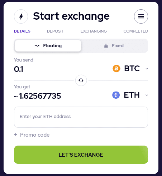Viewport: 162px width, 176px height.
Task: Go to the DEPOSIT step tab
Action: (x=55, y=31)
